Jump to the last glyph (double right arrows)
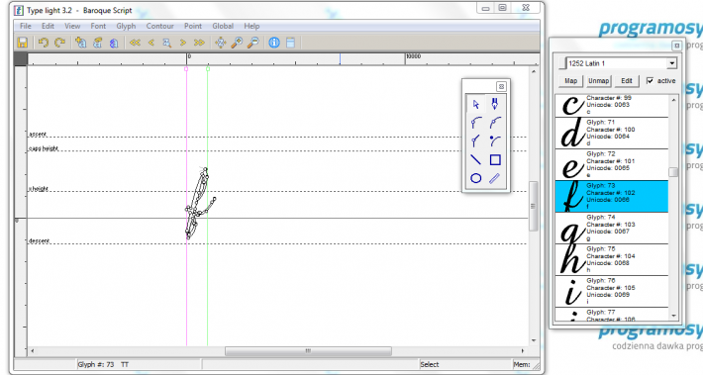The image size is (703, 375). (x=199, y=43)
